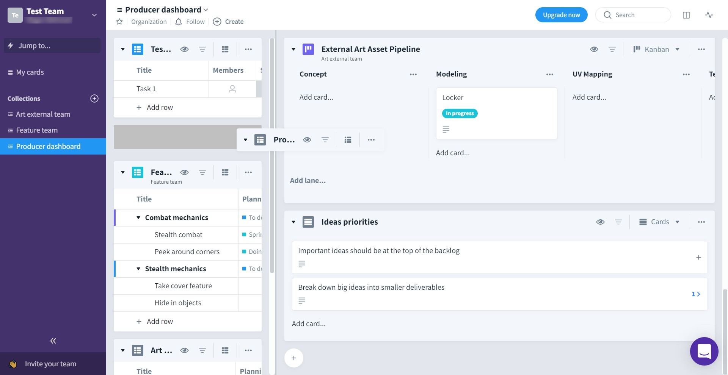Collapse the sidebar with double chevron
This screenshot has height=375, width=728.
pos(53,341)
